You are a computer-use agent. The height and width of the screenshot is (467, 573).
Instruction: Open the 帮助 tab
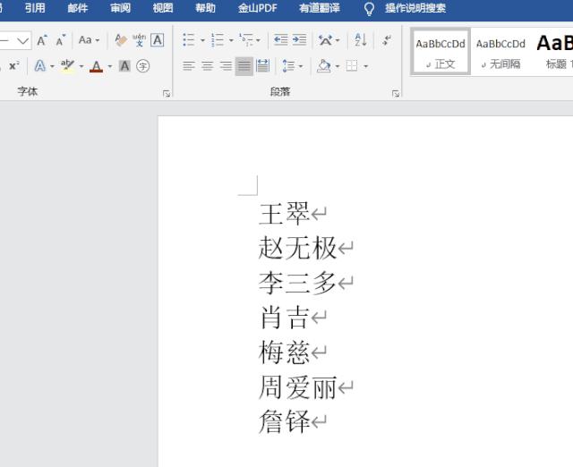[205, 8]
